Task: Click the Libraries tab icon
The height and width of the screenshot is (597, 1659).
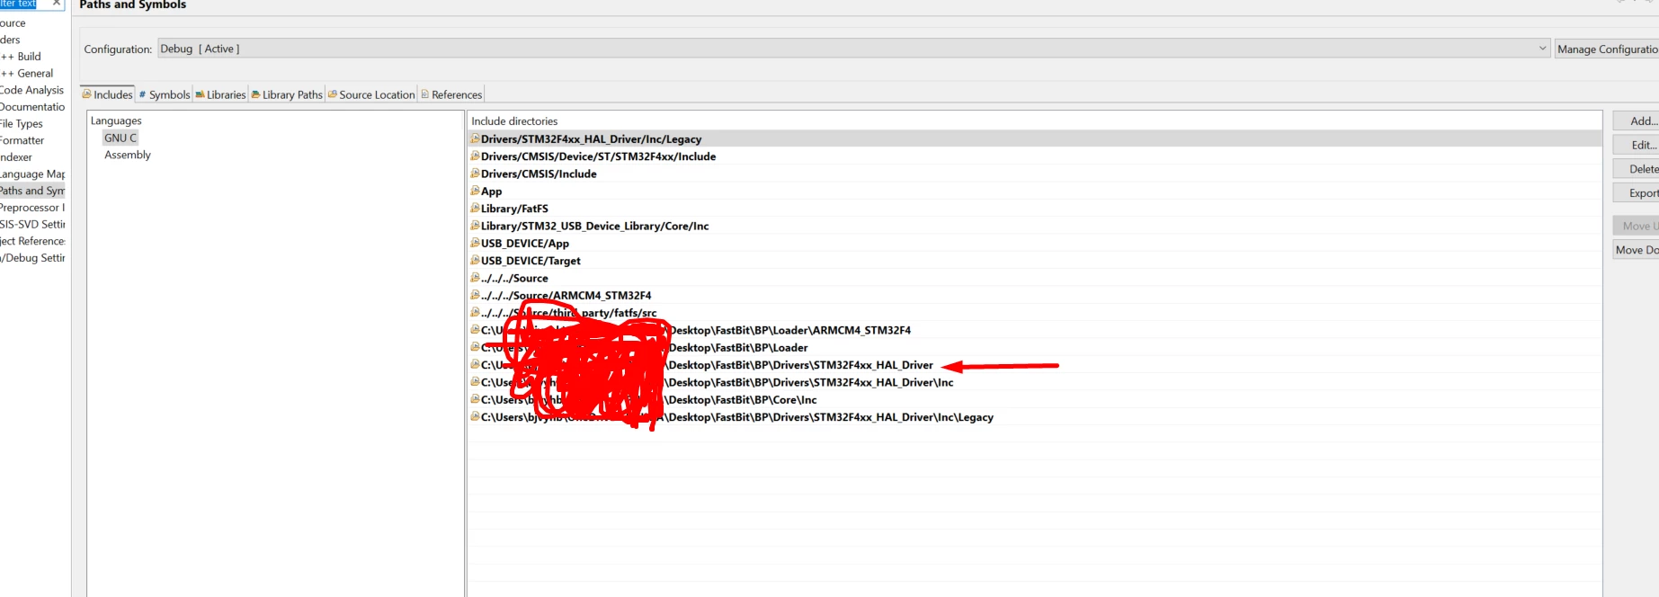Action: [x=200, y=94]
